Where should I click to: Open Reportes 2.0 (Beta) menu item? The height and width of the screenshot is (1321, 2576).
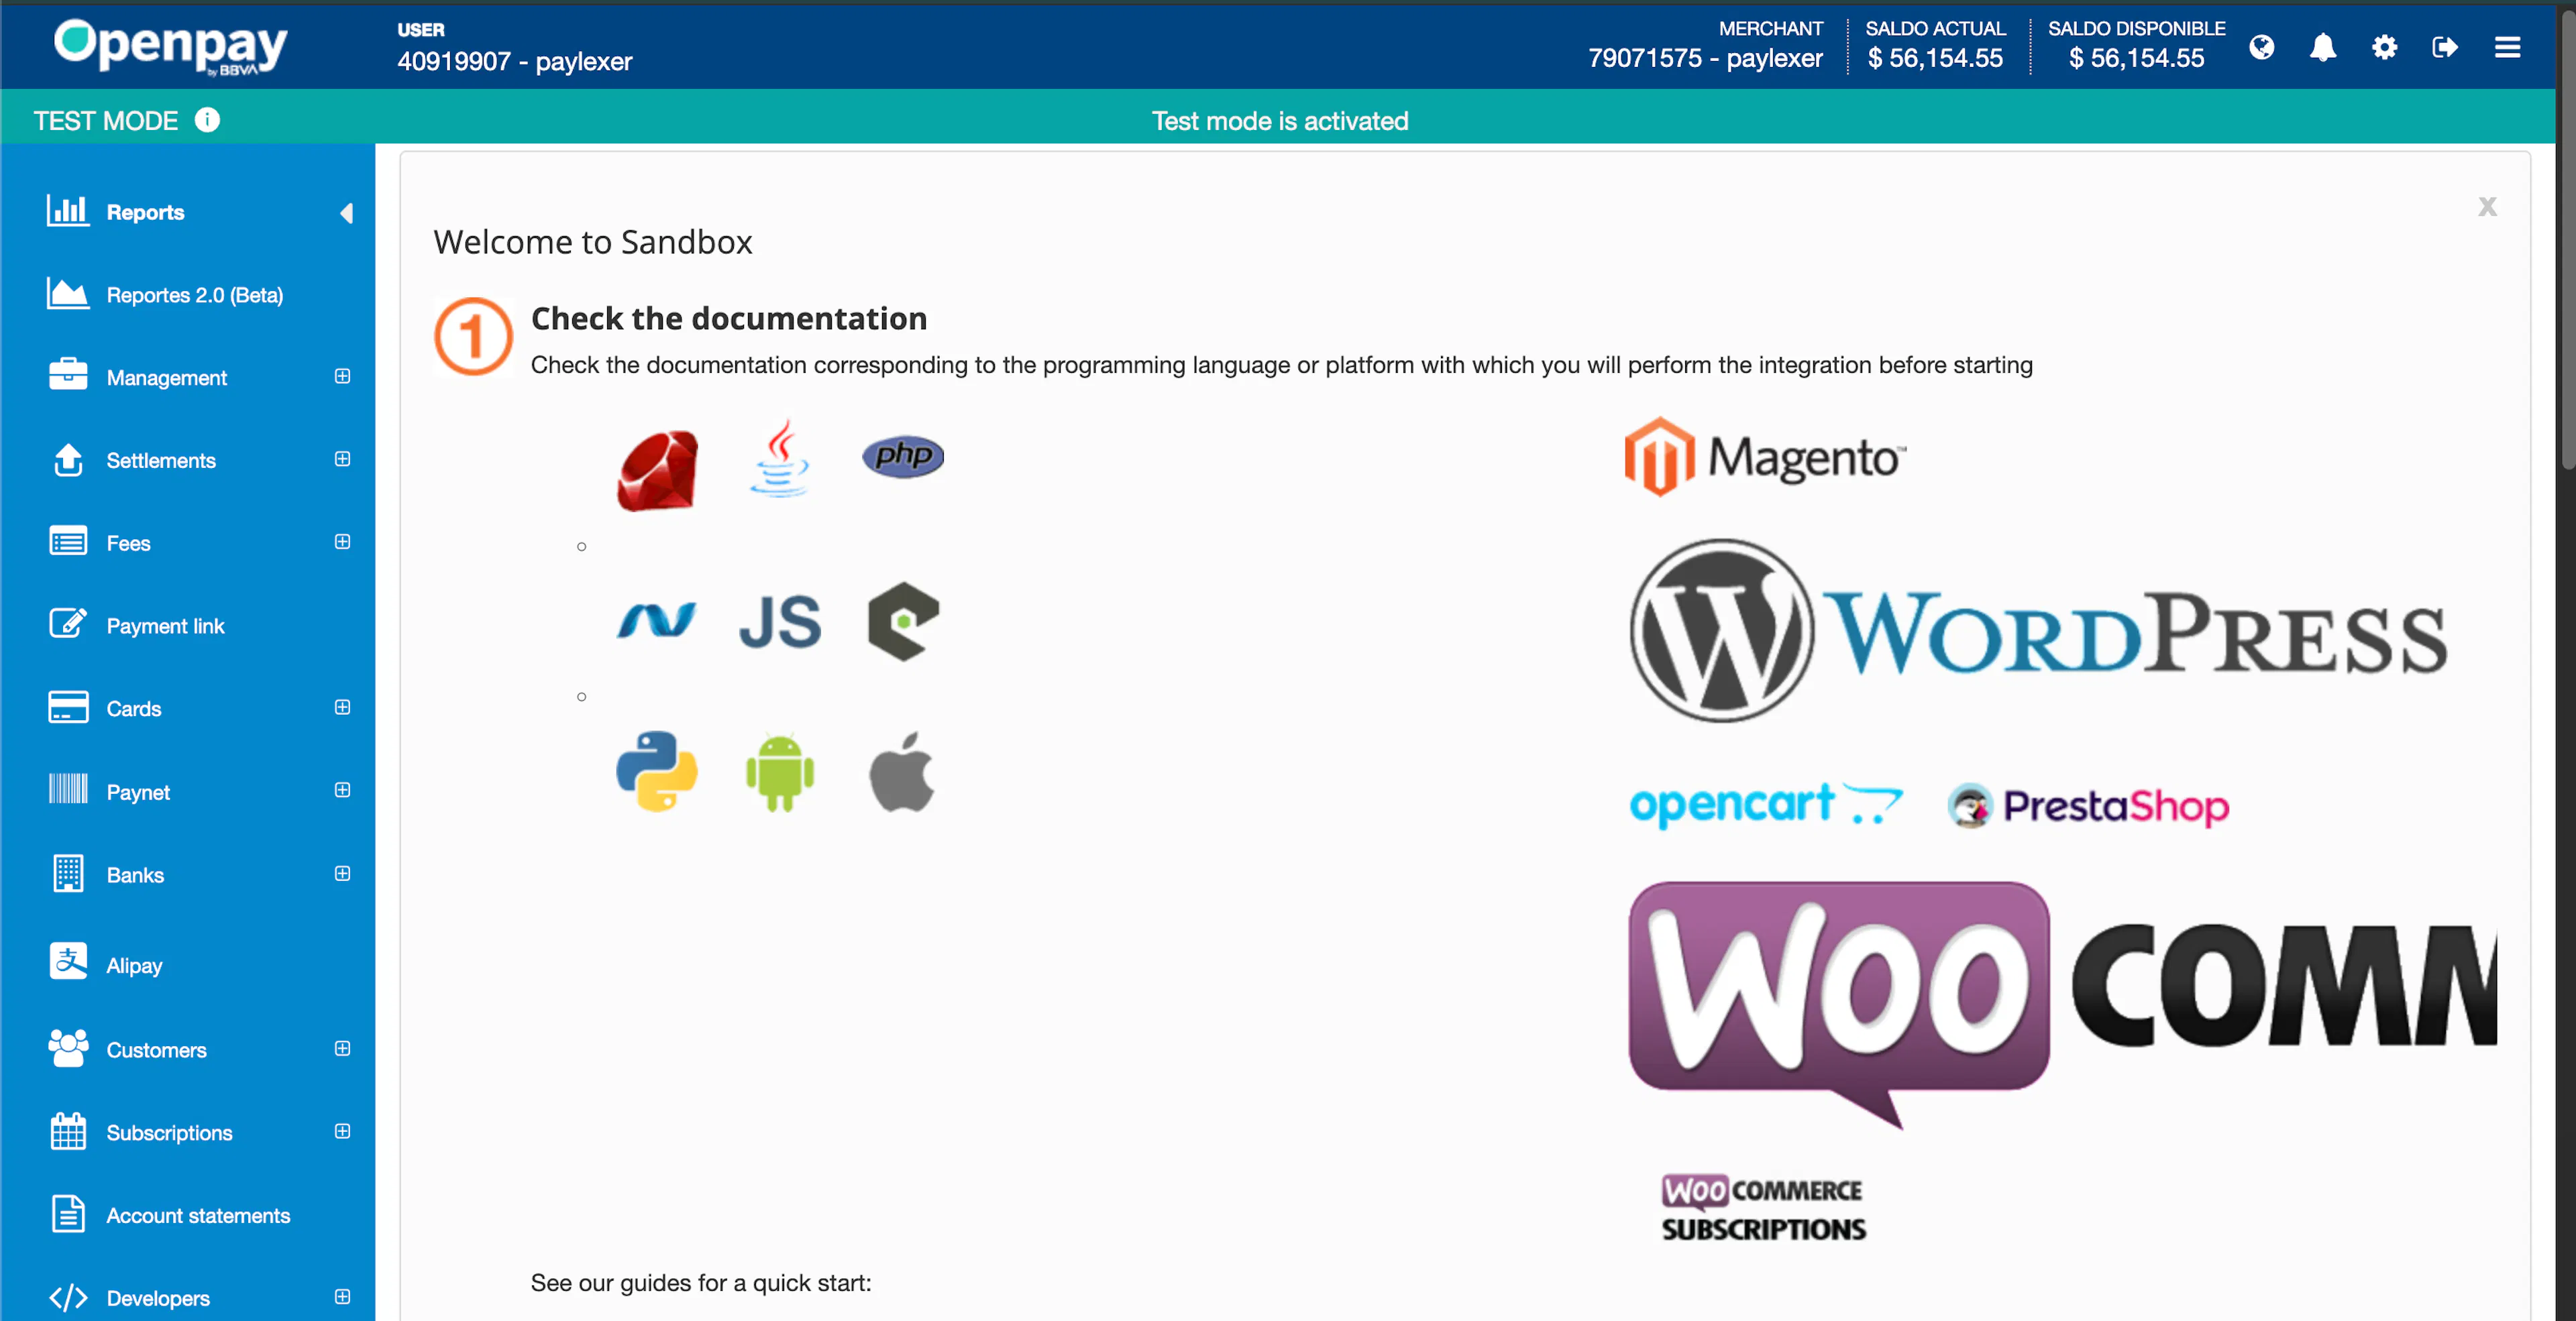point(188,295)
